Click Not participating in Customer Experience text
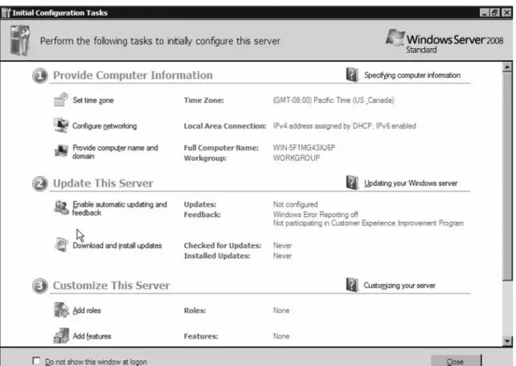 coord(368,223)
